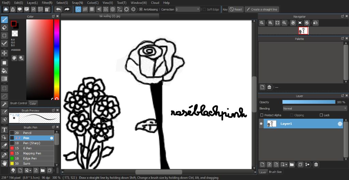Add new layer folder

[292, 165]
